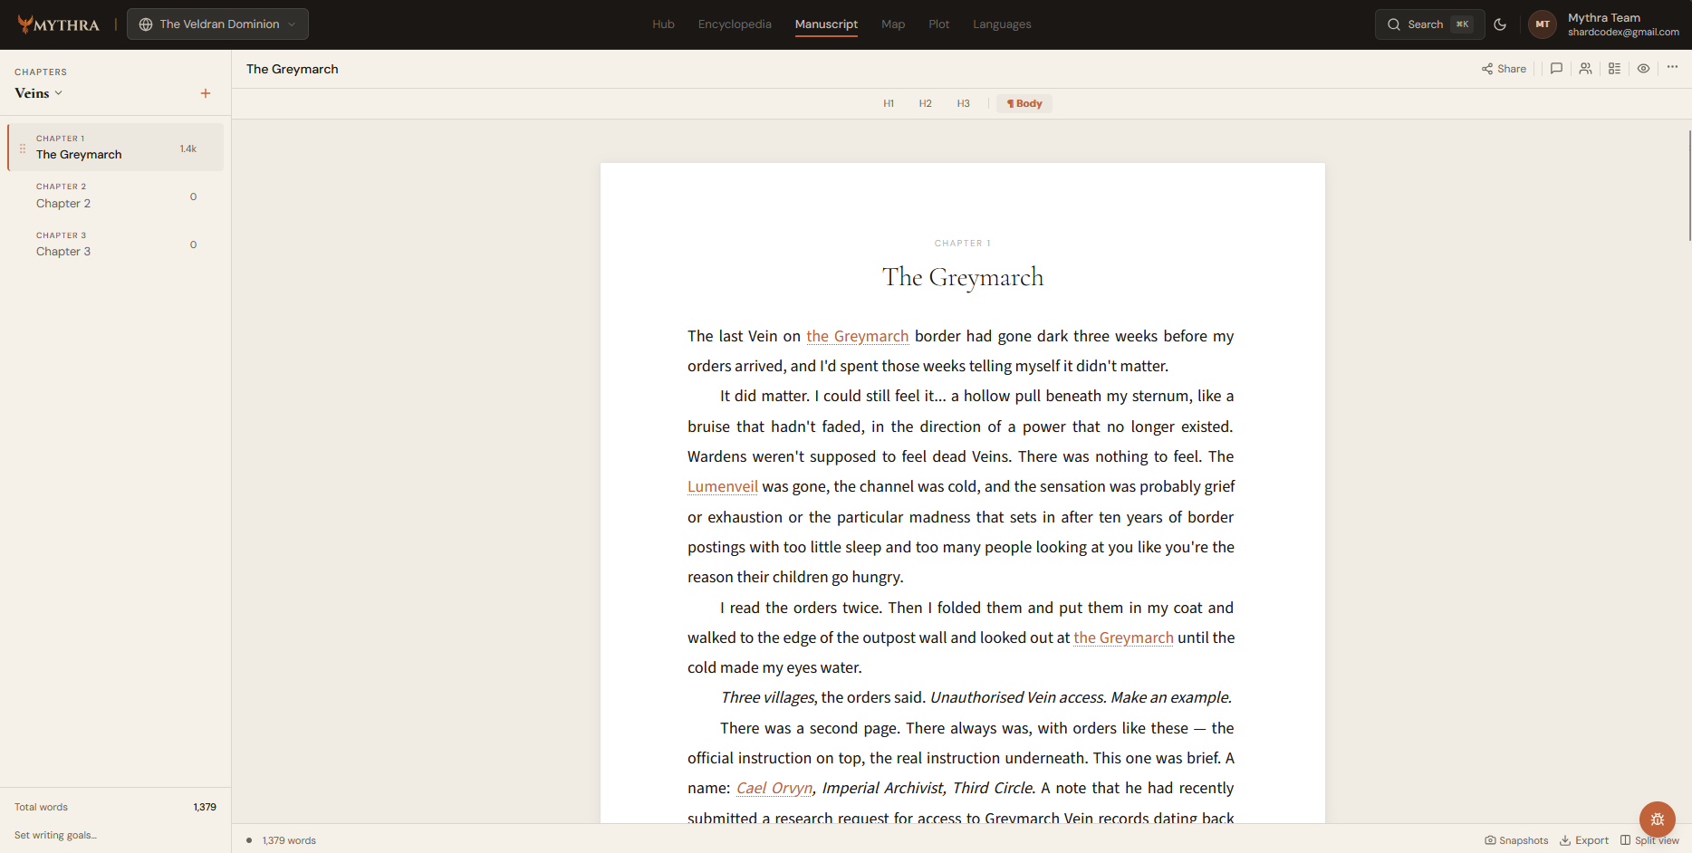
Task: Add a new chapter with plus icon
Action: (x=206, y=93)
